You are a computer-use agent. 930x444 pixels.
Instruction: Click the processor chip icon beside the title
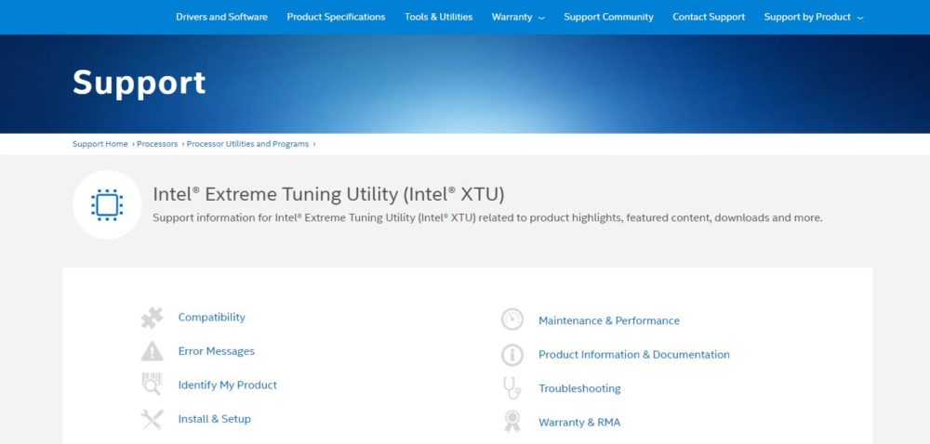click(107, 205)
